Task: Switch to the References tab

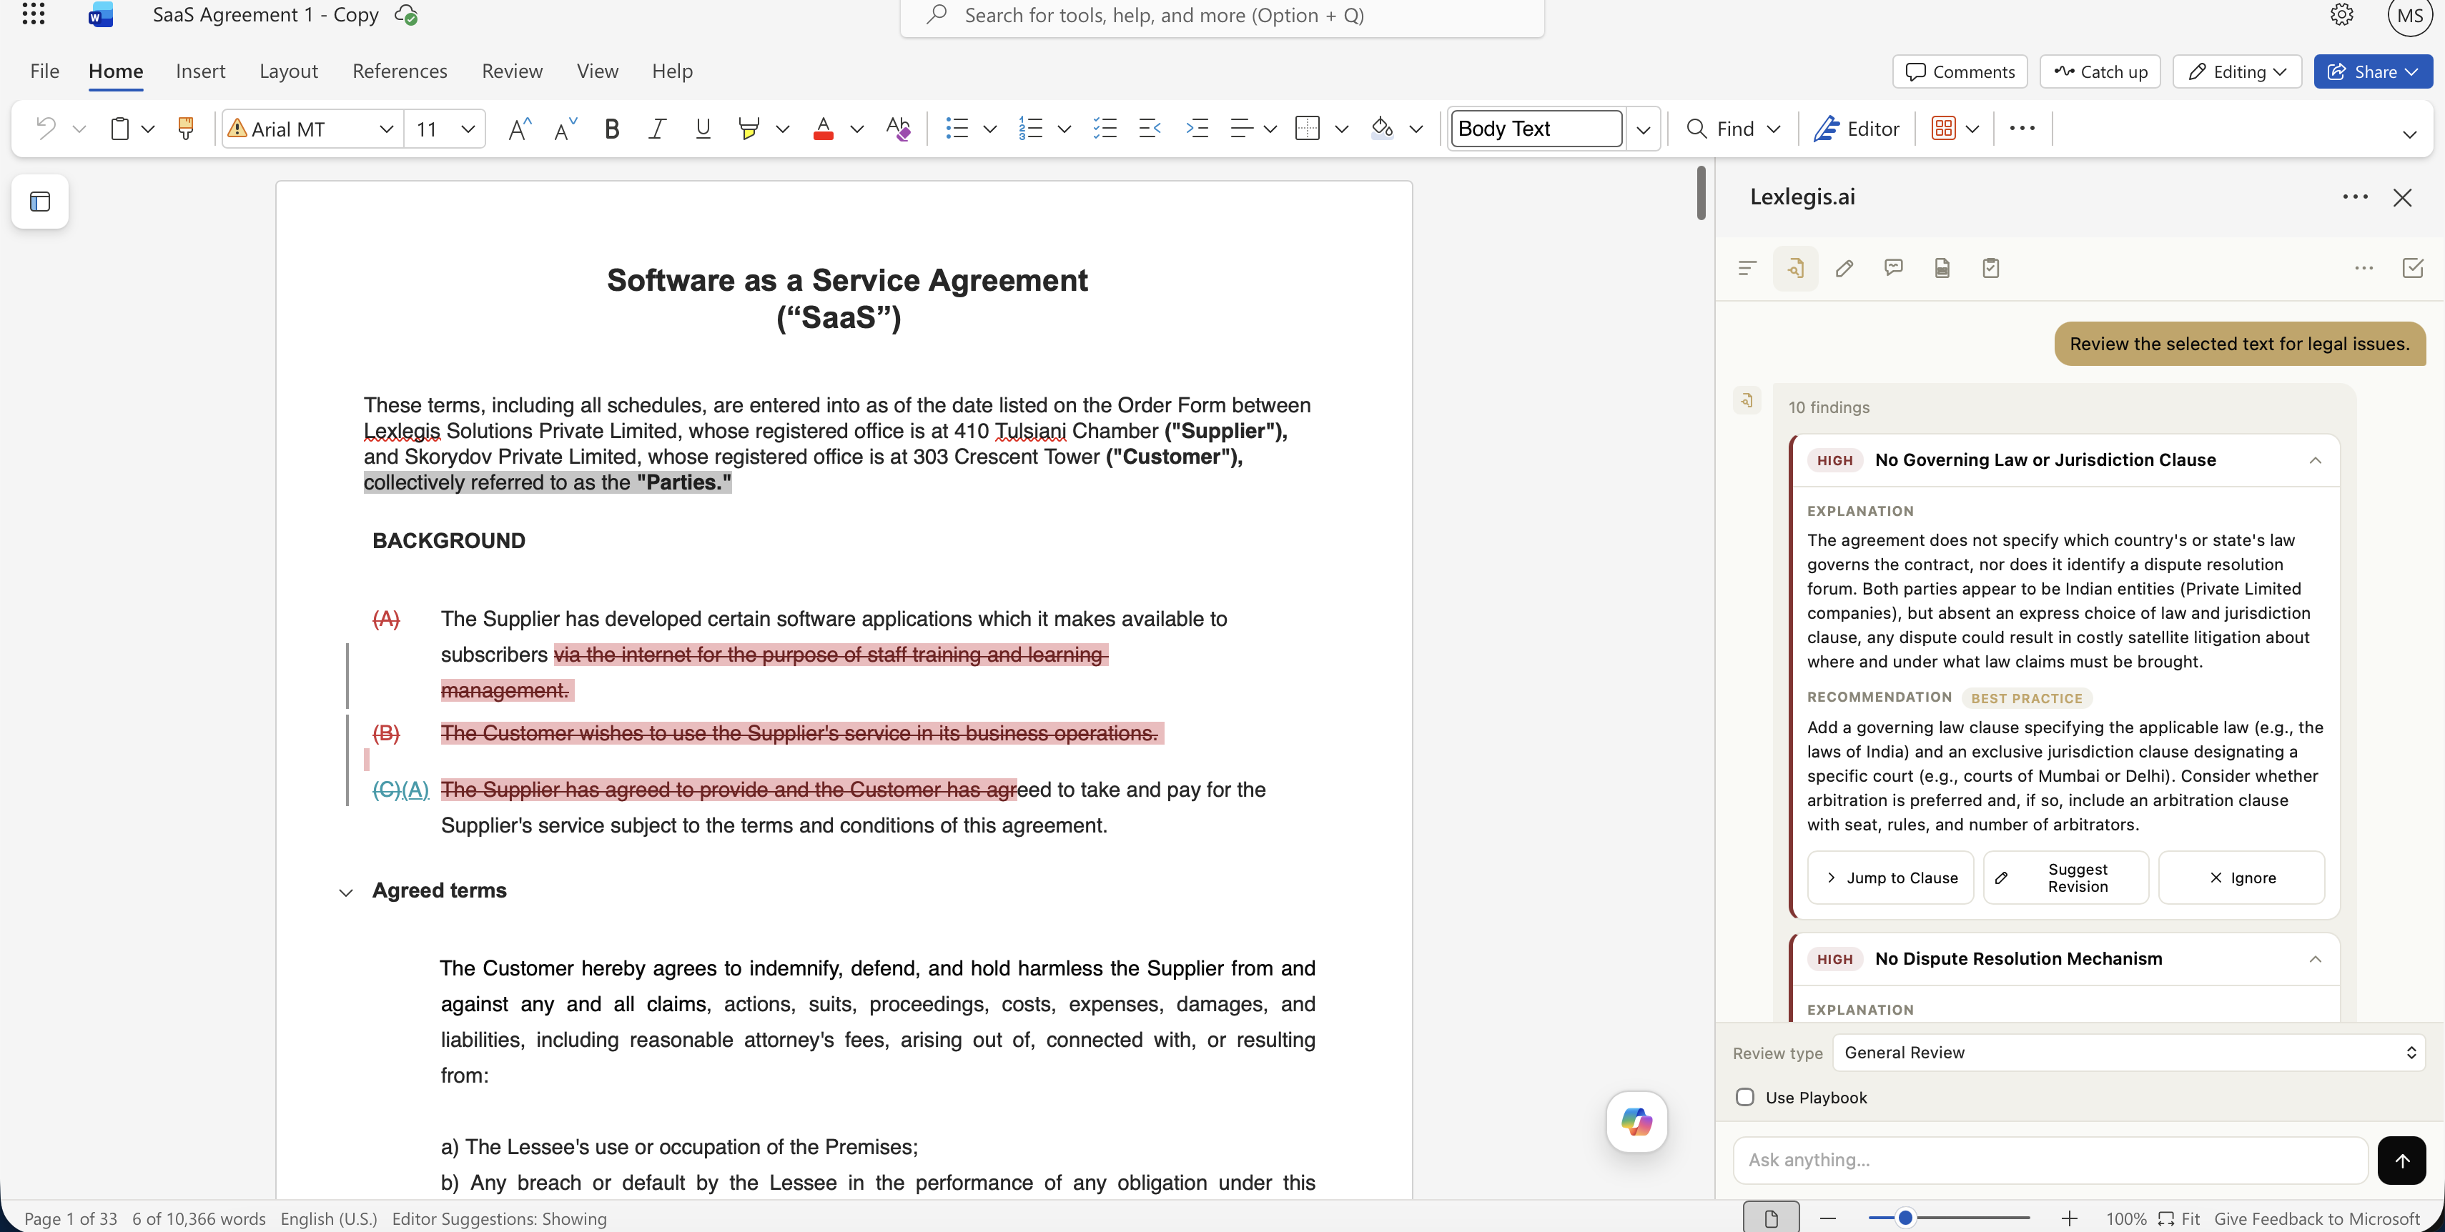Action: [x=400, y=71]
